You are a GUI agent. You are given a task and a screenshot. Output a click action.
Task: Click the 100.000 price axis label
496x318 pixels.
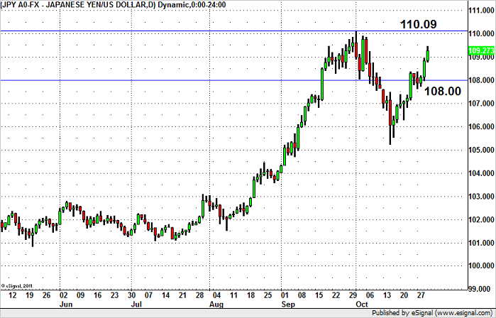[x=483, y=266]
